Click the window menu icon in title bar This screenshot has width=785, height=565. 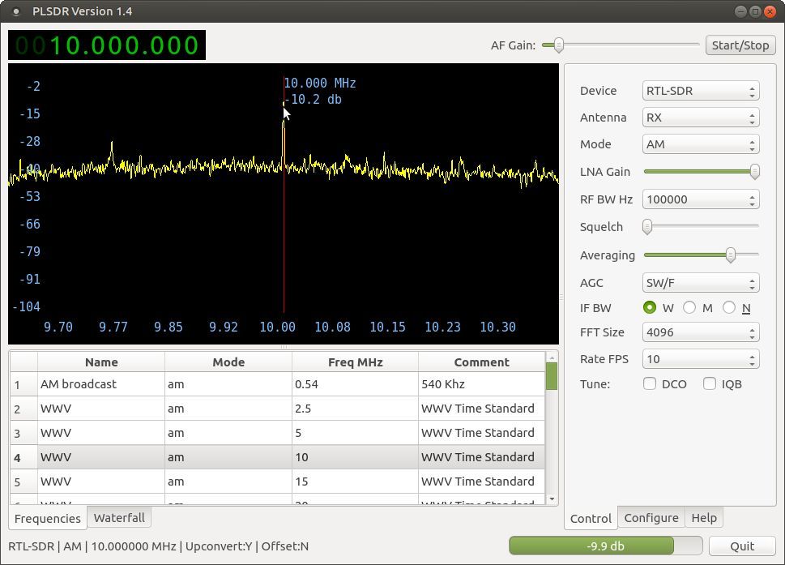tap(15, 11)
